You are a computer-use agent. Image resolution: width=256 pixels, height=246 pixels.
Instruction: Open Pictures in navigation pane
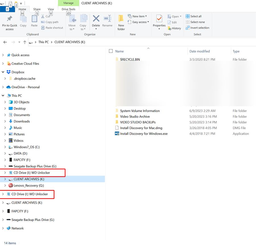click(x=19, y=134)
